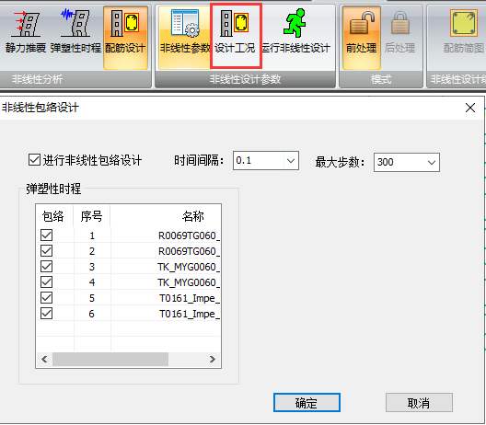Expand the 时间间隔 dropdown arrow
486x425 pixels.
291,160
